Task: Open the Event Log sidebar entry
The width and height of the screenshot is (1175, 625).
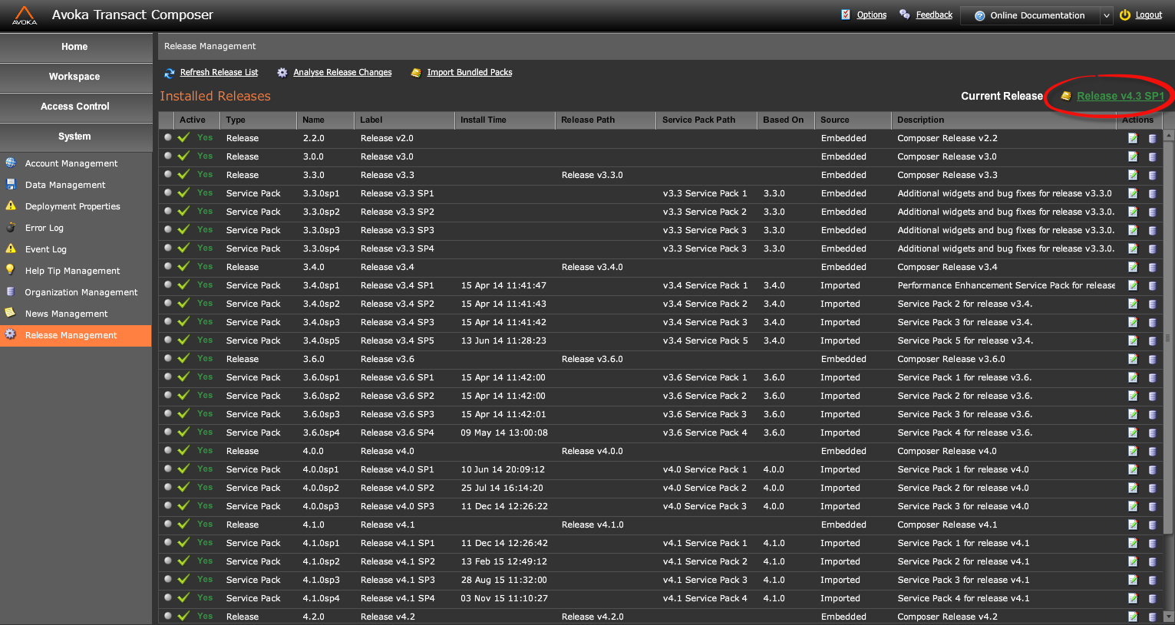Action: tap(46, 249)
